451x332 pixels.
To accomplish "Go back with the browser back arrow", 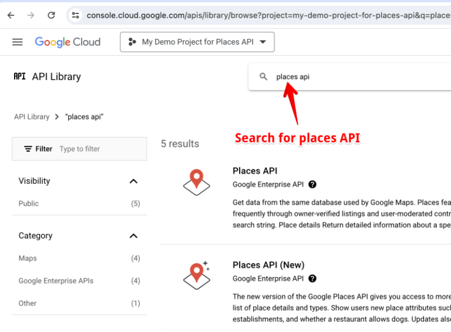I will (x=11, y=15).
